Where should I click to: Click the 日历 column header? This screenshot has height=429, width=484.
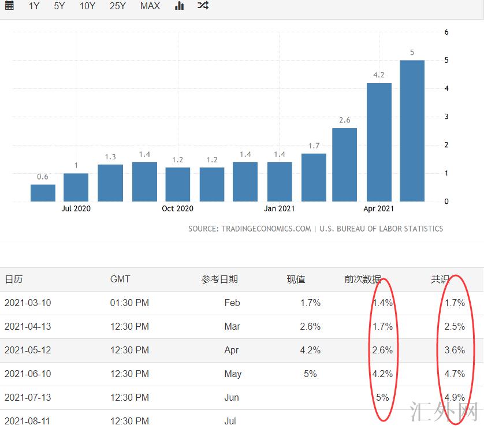(x=14, y=279)
